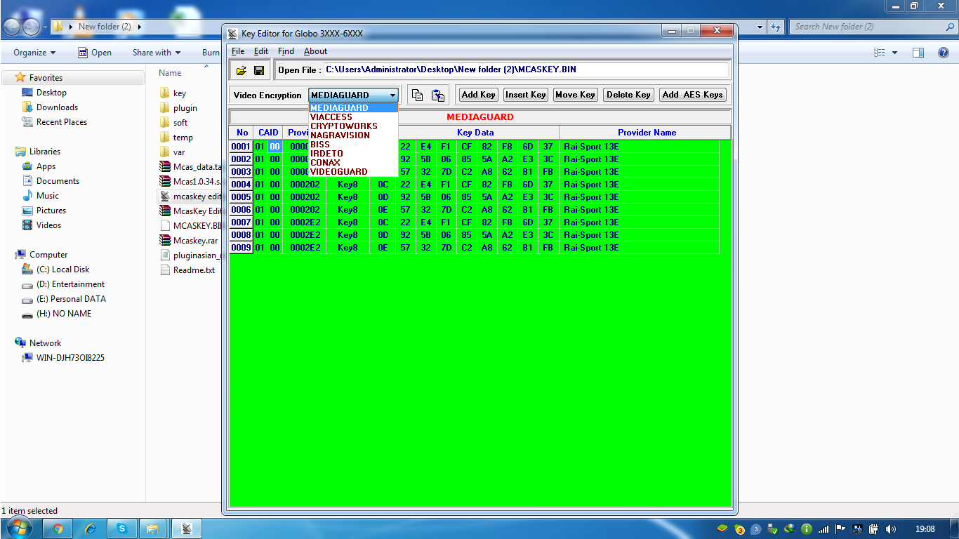Click the Explorer change view icon

pyautogui.click(x=880, y=53)
